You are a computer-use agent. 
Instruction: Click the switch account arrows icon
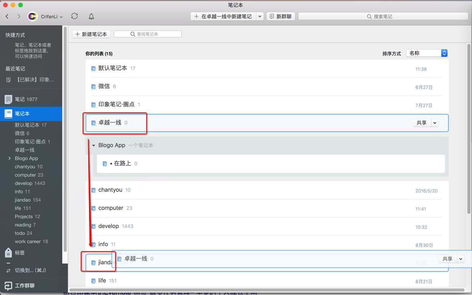point(8,270)
